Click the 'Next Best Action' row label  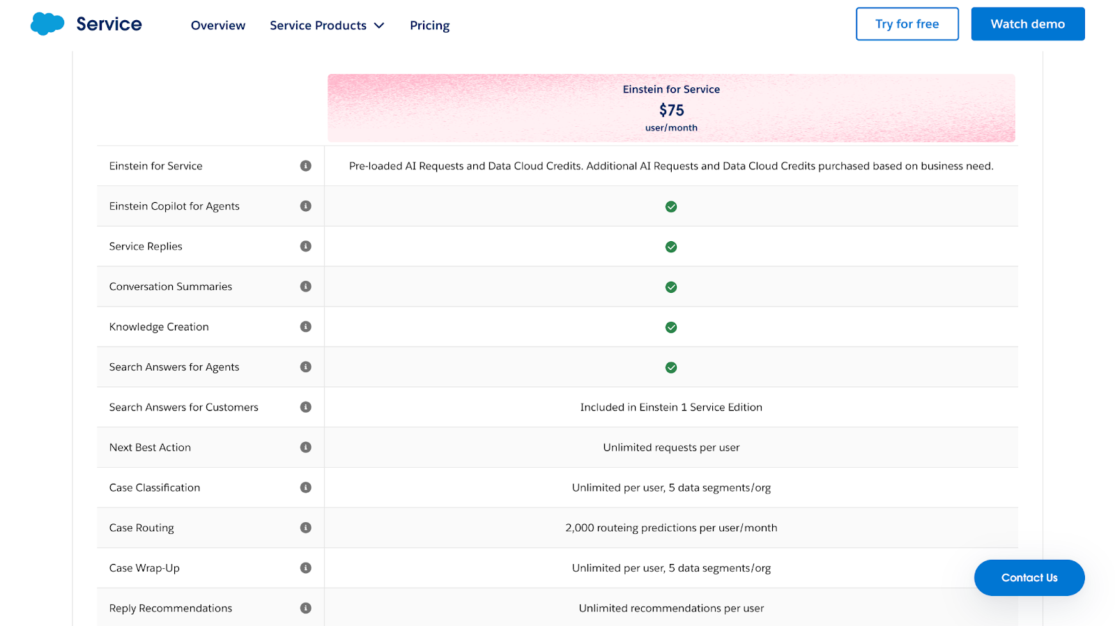(150, 448)
